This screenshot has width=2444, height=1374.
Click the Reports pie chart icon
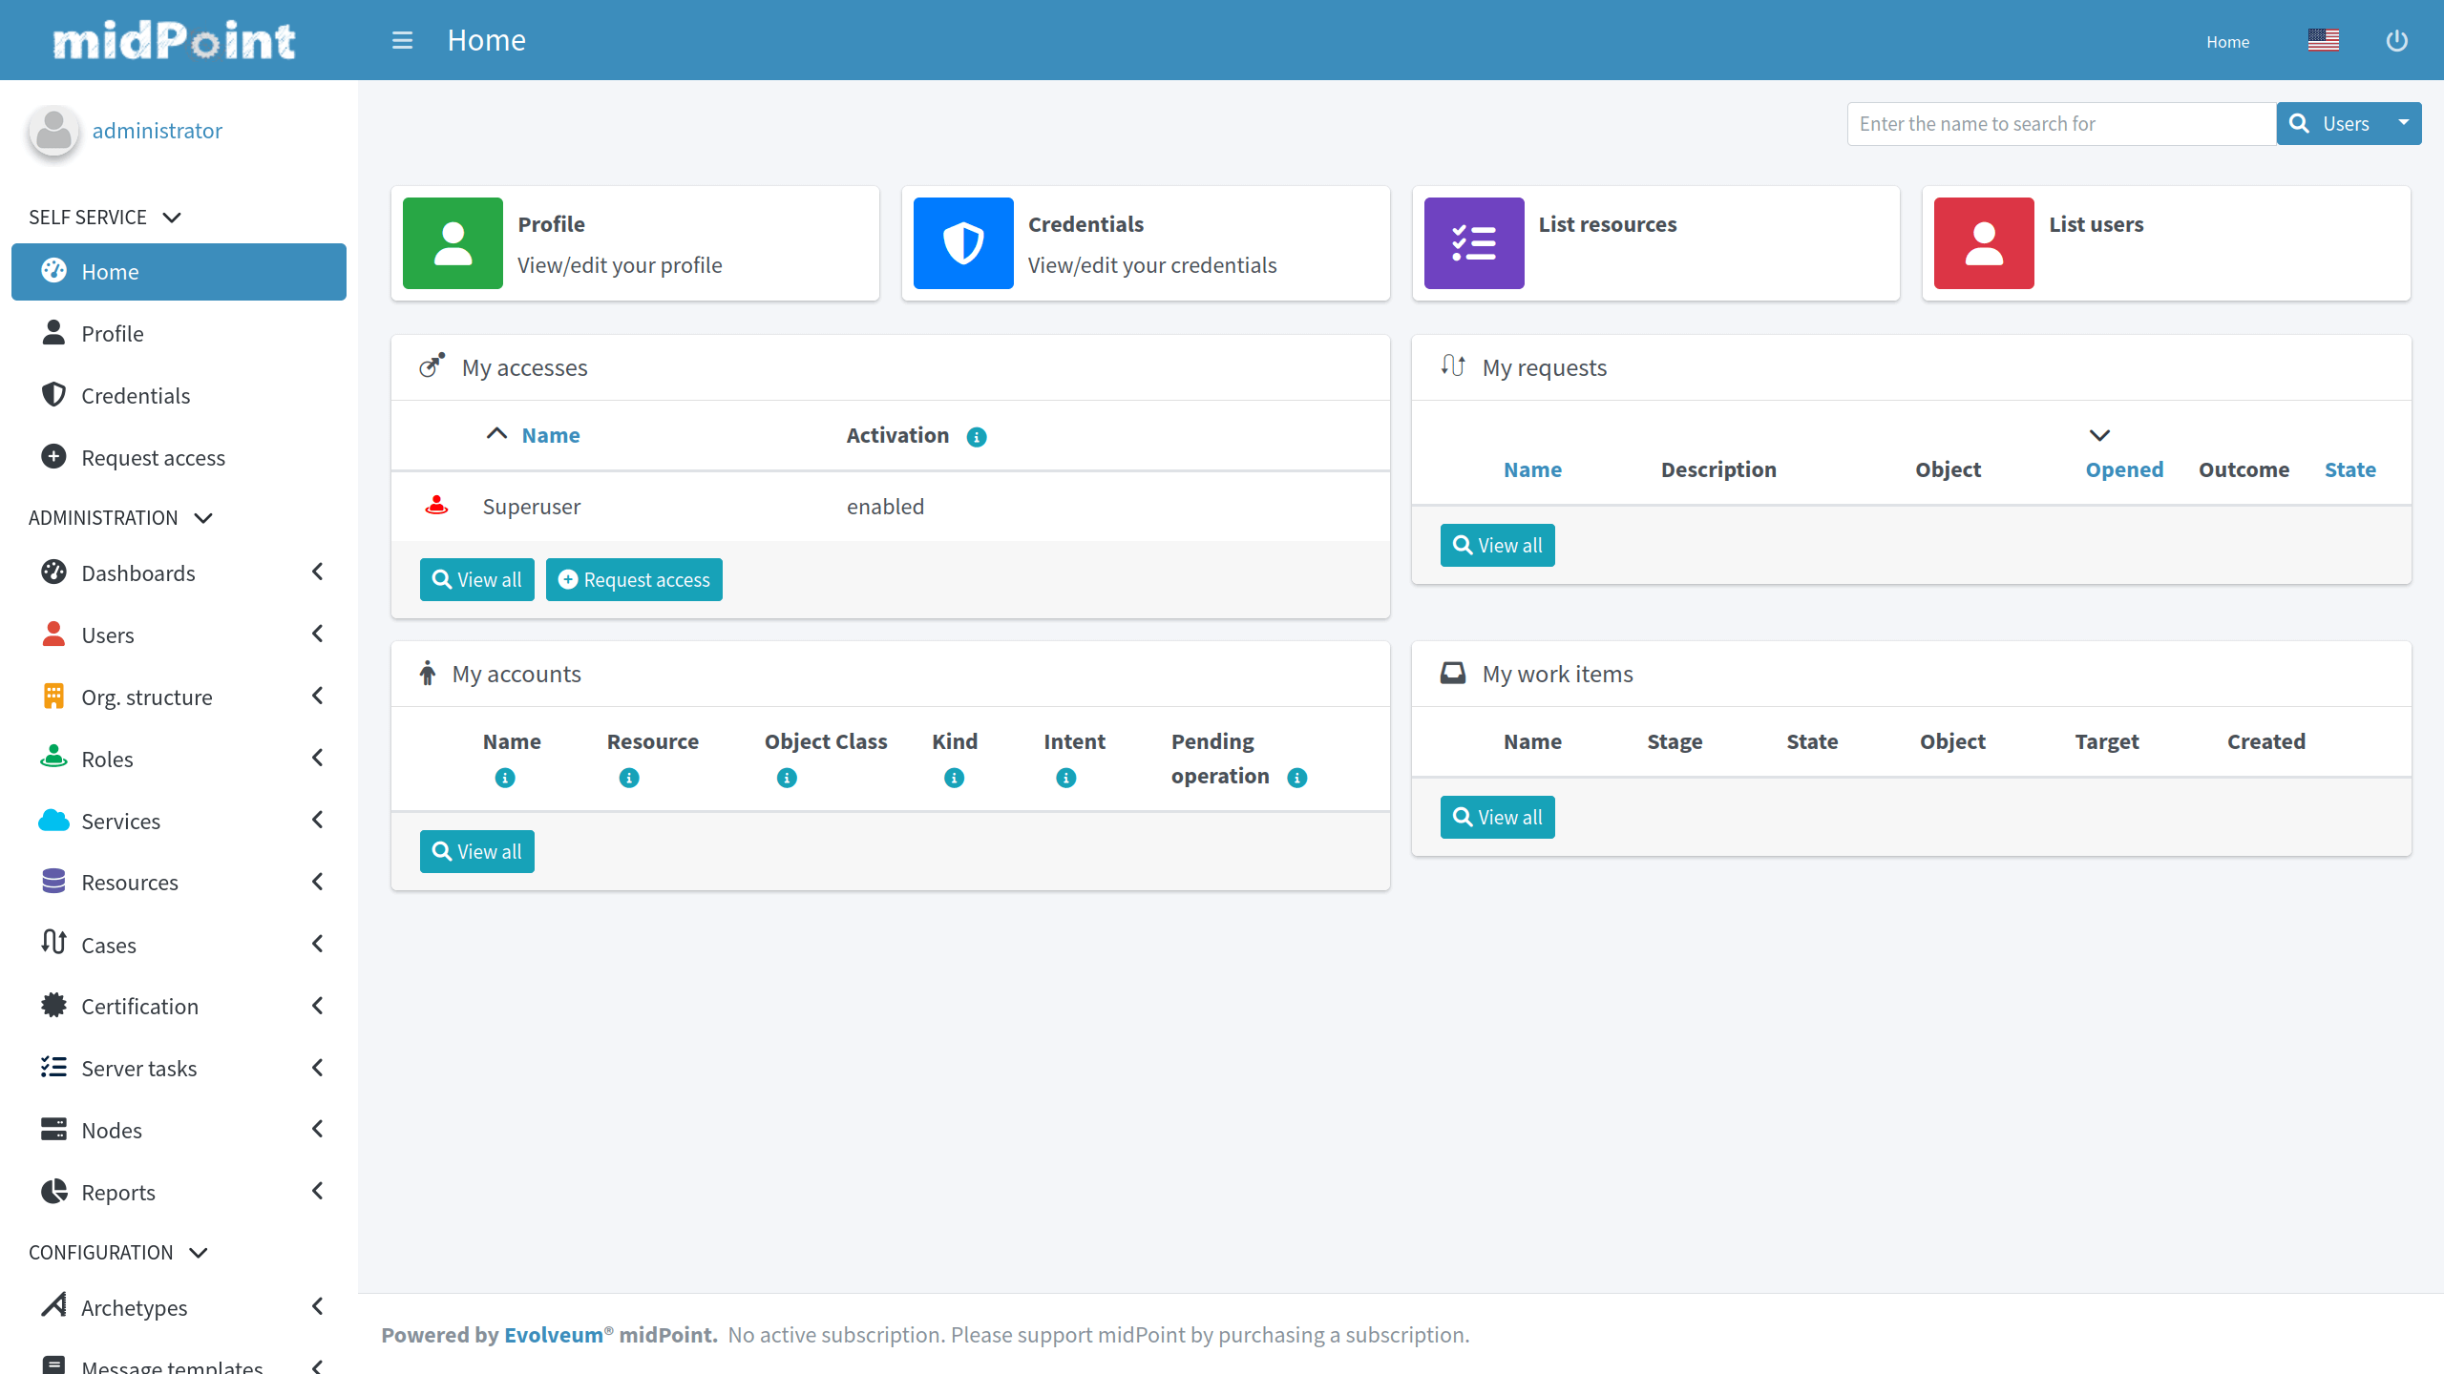coord(53,1191)
